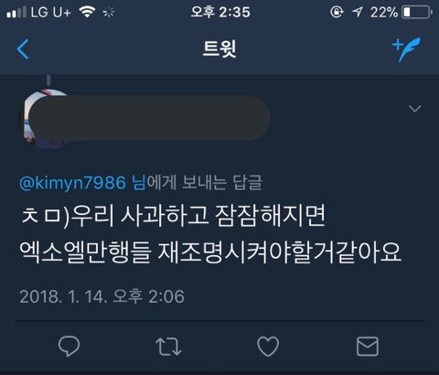This screenshot has width=439, height=375.
Task: Share tweet via the envelope message icon
Action: tap(368, 347)
